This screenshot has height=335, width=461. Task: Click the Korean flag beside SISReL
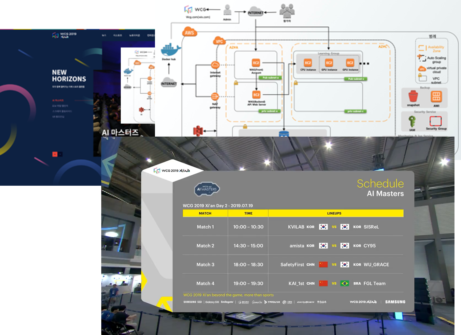pos(345,227)
